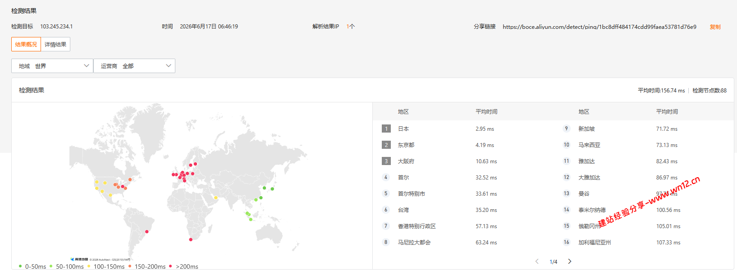Click the red map marker in Brazil
Viewport: 737px width, 271px height.
(x=147, y=232)
